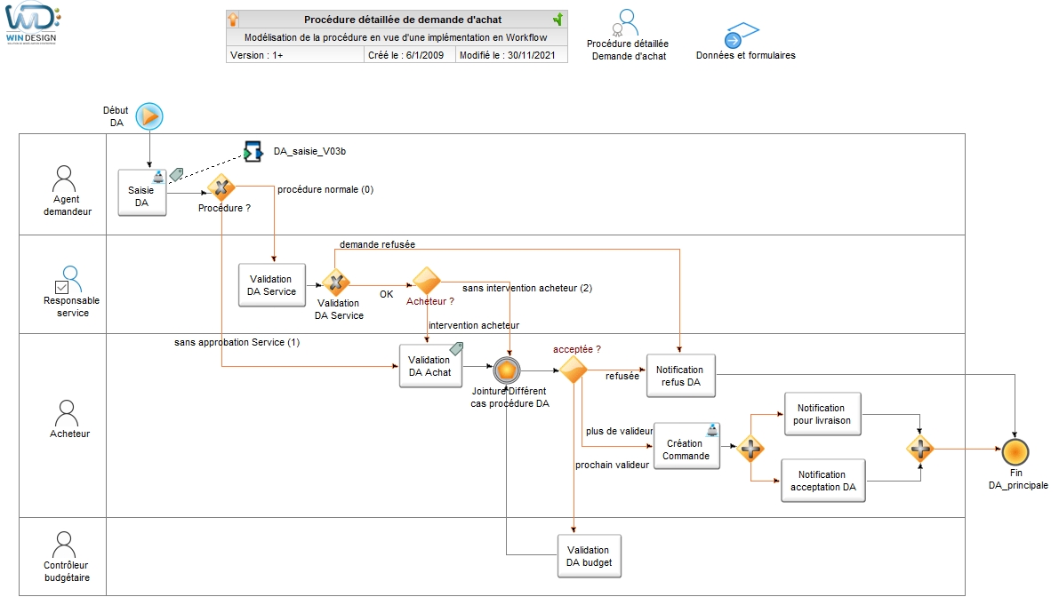Click the orange up arrow in title header

point(234,20)
